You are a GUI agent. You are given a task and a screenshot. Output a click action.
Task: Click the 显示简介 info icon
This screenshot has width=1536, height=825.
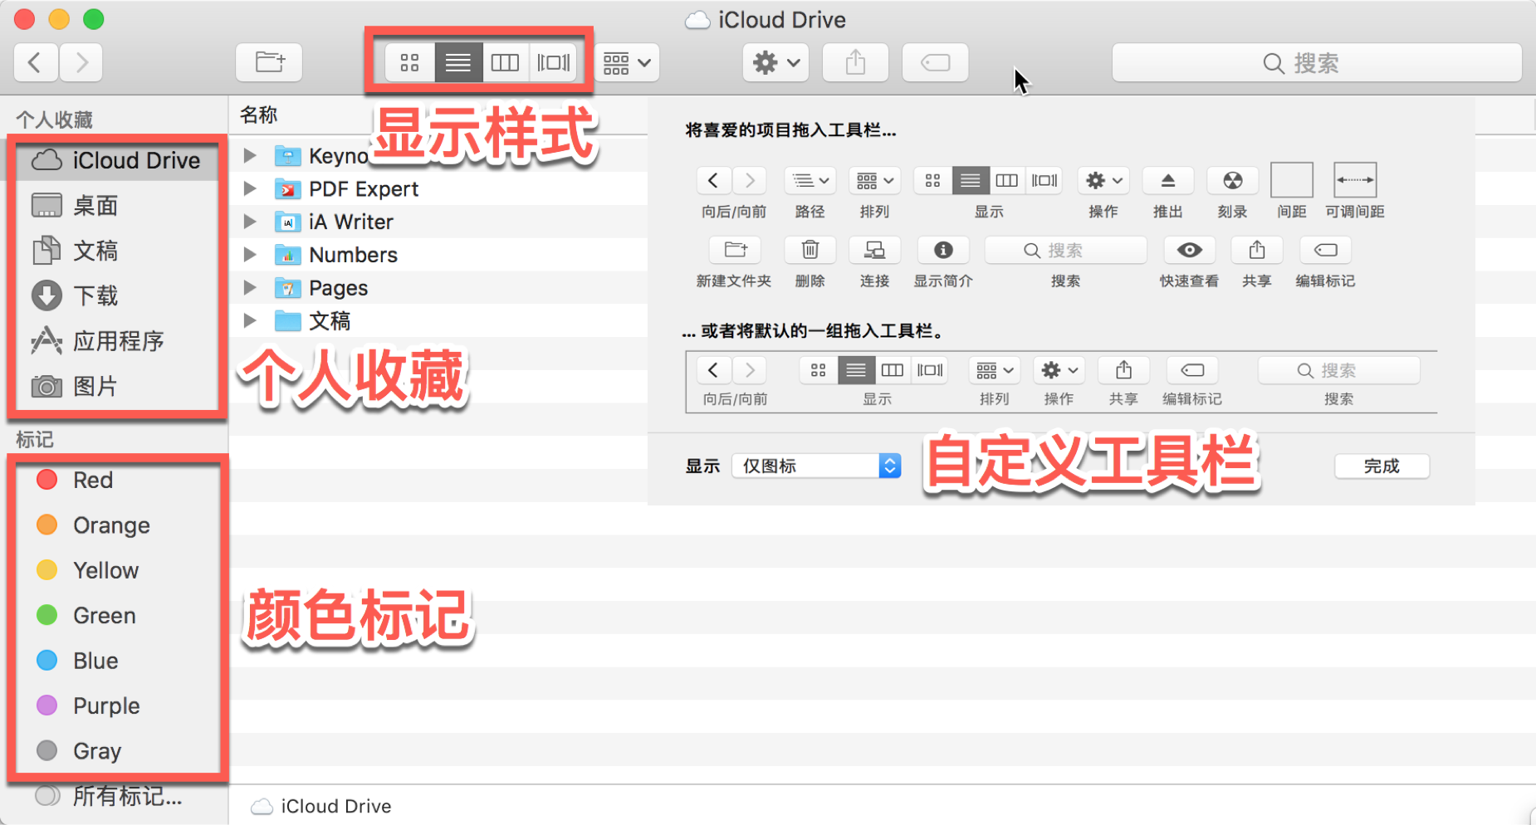(x=943, y=250)
